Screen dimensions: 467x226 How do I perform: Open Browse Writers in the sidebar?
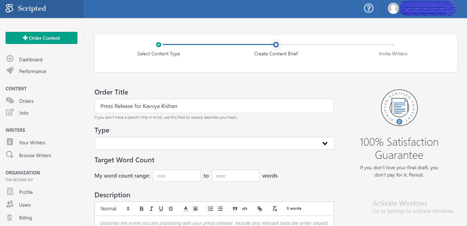[x=35, y=155]
